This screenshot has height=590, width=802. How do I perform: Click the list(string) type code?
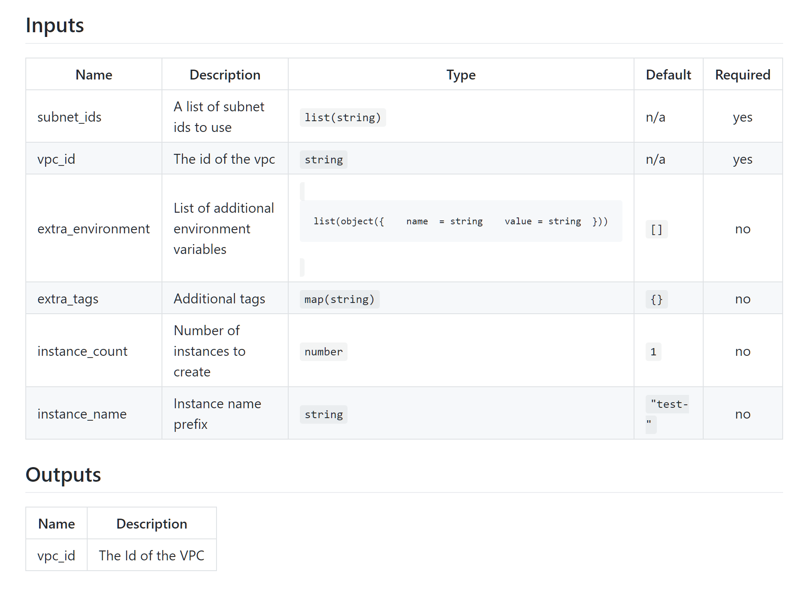(342, 118)
